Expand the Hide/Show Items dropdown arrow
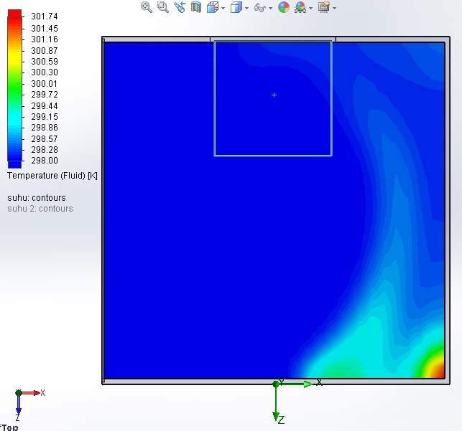 (x=270, y=8)
